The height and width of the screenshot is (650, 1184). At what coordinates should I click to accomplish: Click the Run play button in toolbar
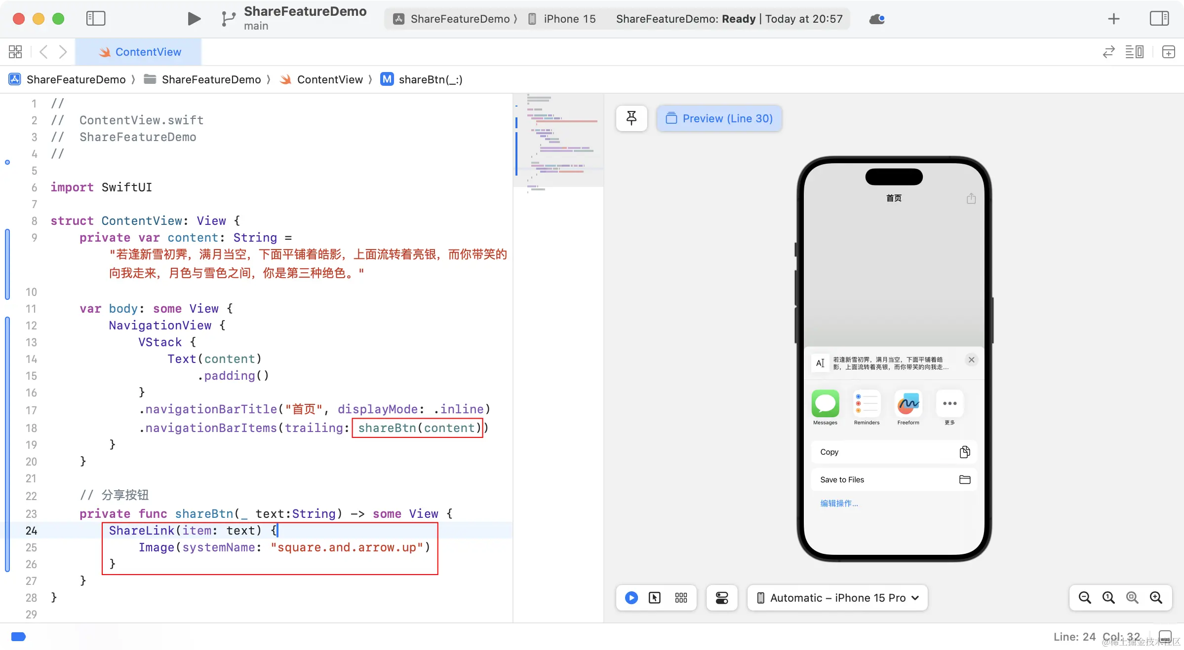[x=194, y=19]
